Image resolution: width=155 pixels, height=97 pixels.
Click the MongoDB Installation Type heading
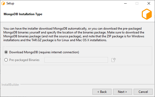(x=23, y=14)
